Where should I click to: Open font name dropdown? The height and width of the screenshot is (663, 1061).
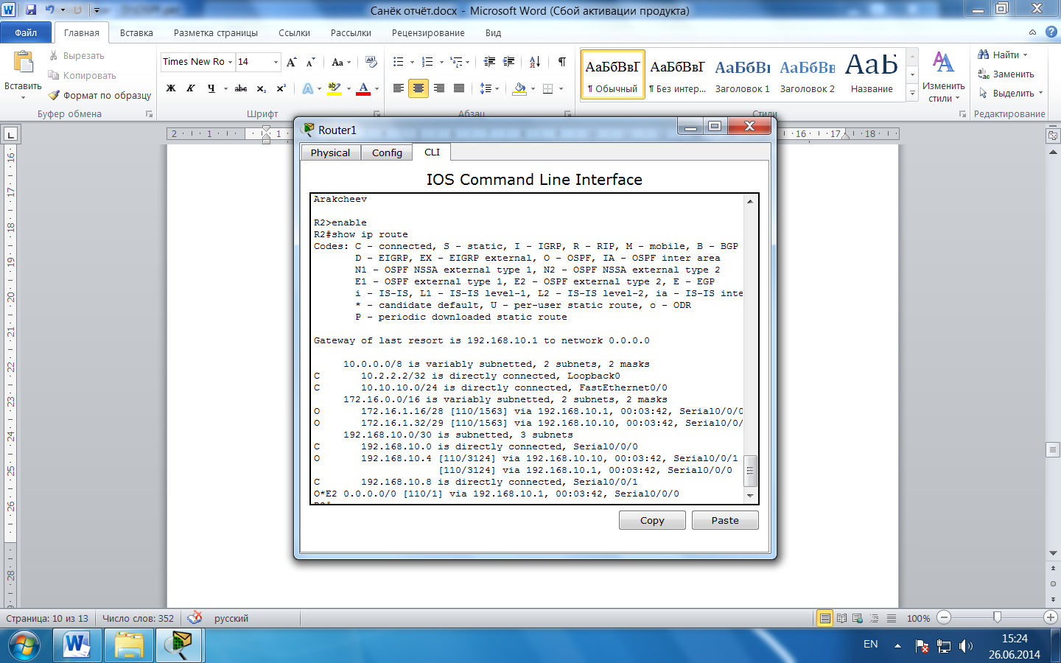(230, 62)
